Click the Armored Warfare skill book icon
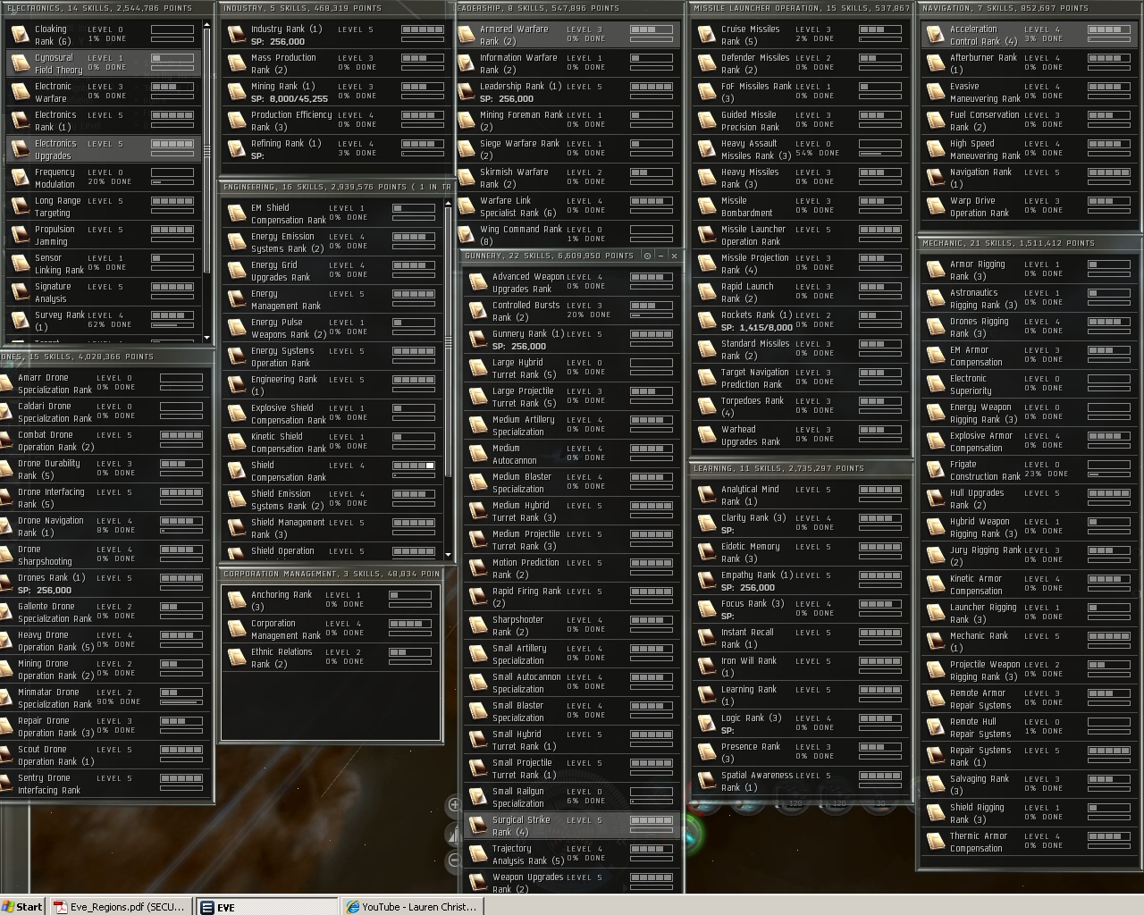 click(466, 35)
